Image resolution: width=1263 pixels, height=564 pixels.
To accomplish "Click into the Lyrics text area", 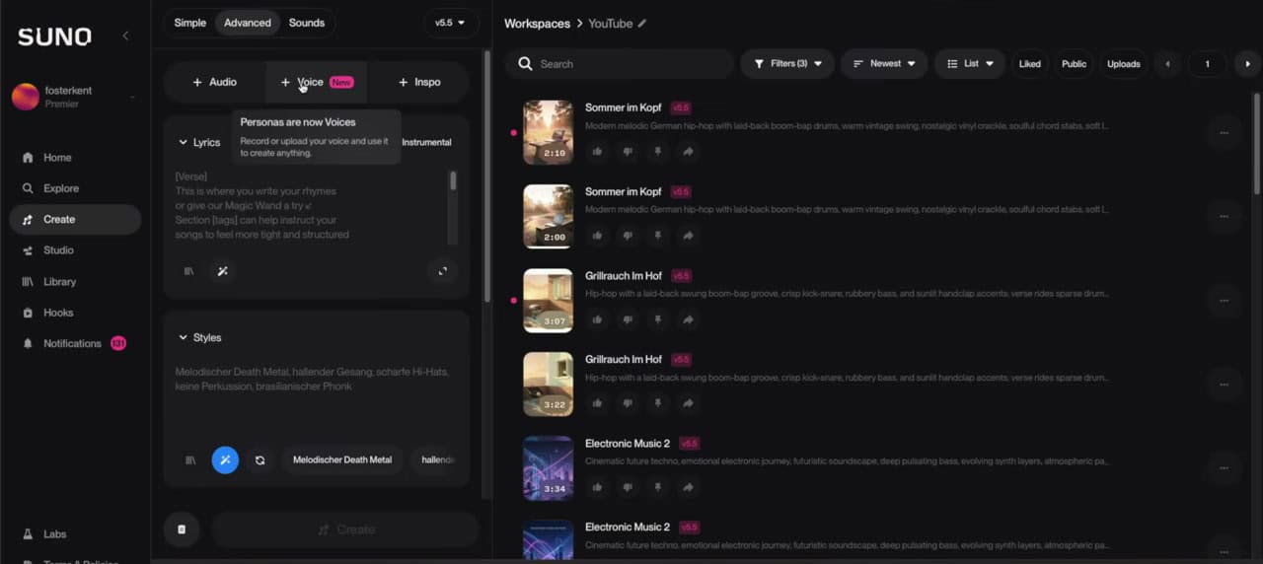I will coord(311,207).
